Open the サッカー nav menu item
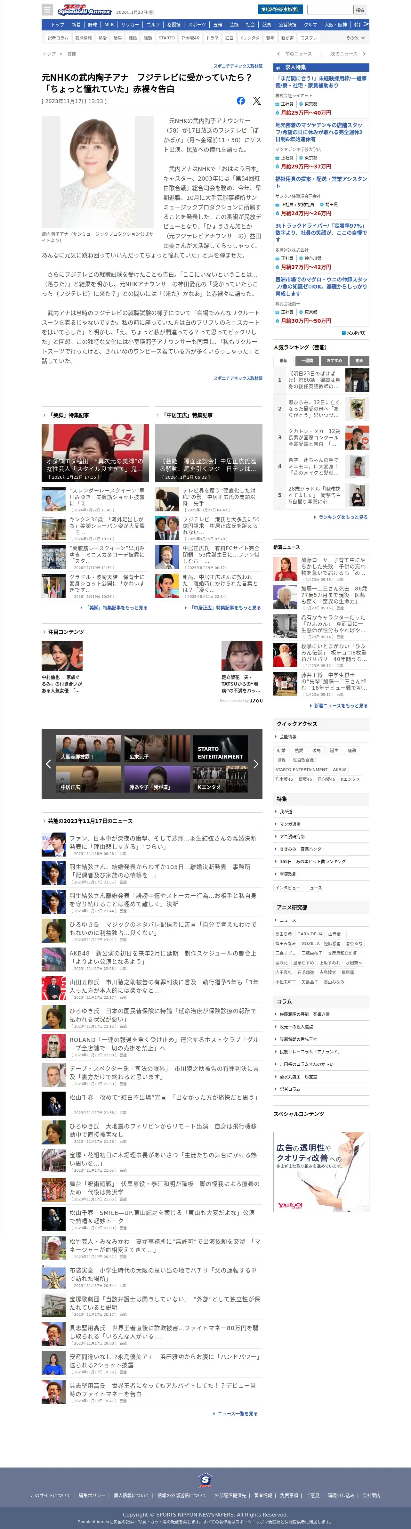411x1529 pixels. pyautogui.click(x=130, y=25)
